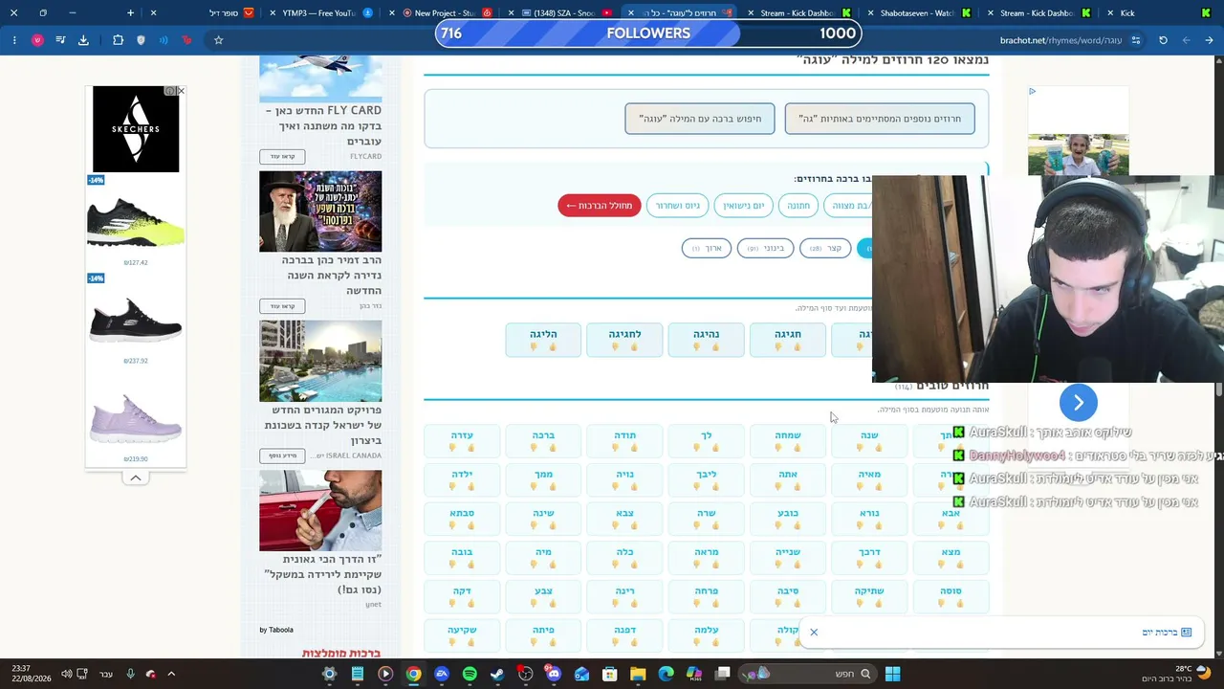Viewport: 1224px width, 689px height.
Task: Thumbs up the word סבתא
Action: click(470, 525)
